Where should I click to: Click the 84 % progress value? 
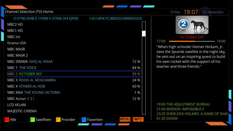(136, 68)
